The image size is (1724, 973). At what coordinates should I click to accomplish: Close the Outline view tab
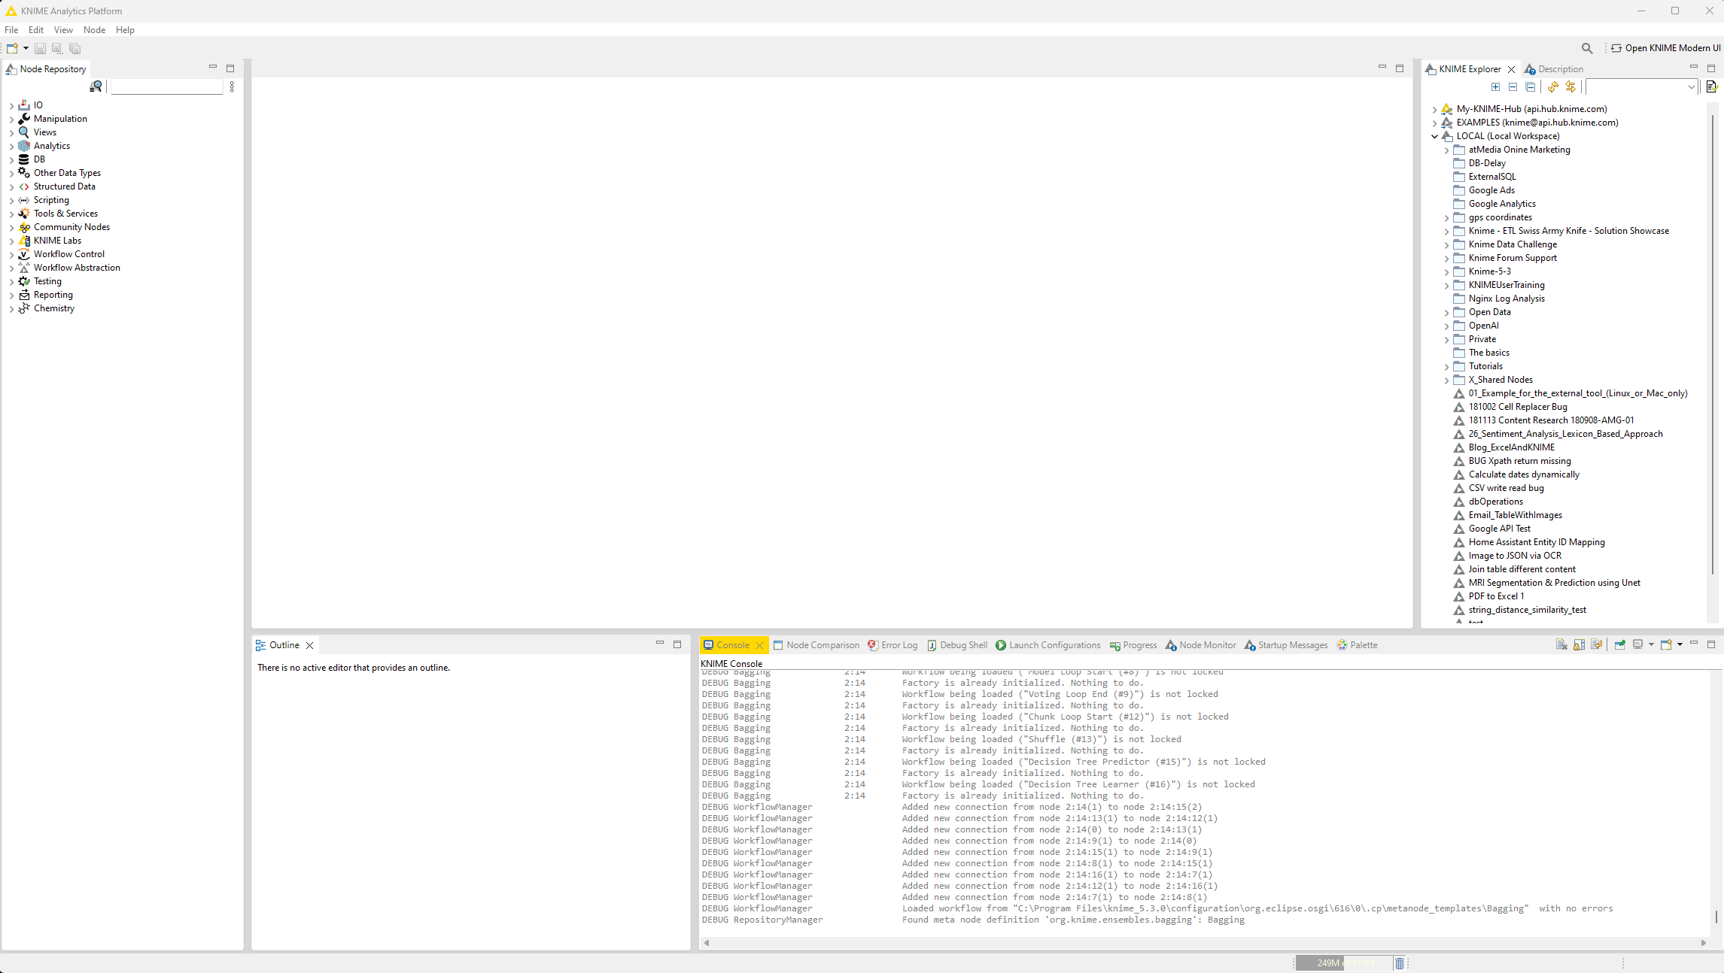click(309, 645)
